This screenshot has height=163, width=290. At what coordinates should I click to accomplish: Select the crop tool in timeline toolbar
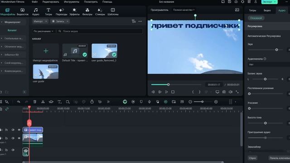68,102
